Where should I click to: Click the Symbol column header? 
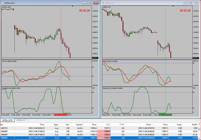point(77,125)
